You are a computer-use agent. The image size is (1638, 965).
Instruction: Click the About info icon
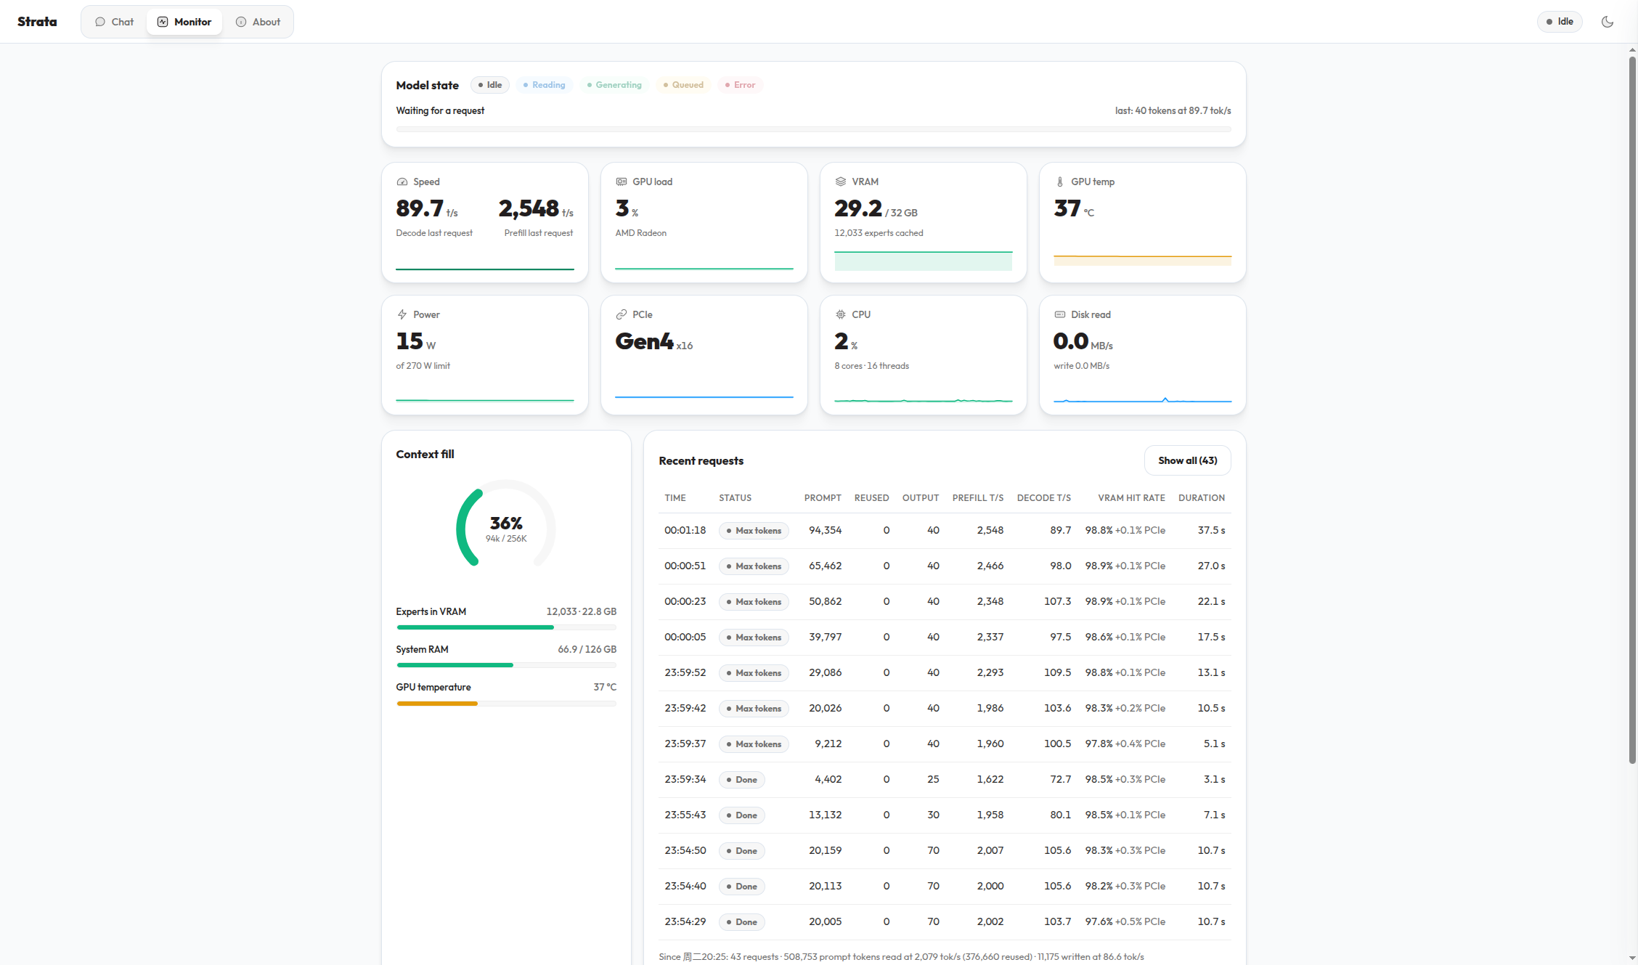[x=241, y=22]
